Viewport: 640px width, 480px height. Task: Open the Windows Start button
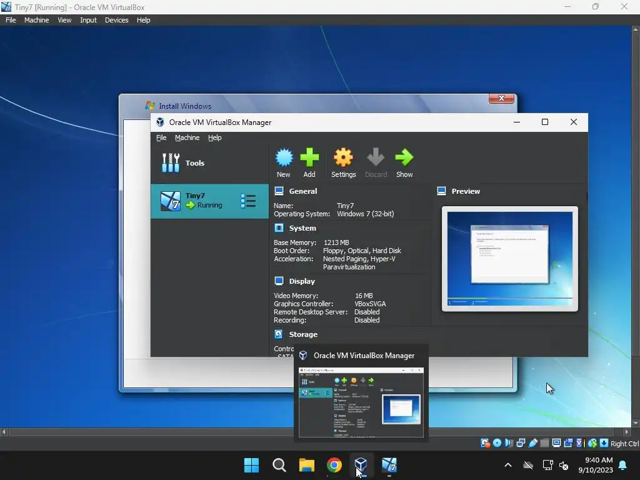pos(251,465)
